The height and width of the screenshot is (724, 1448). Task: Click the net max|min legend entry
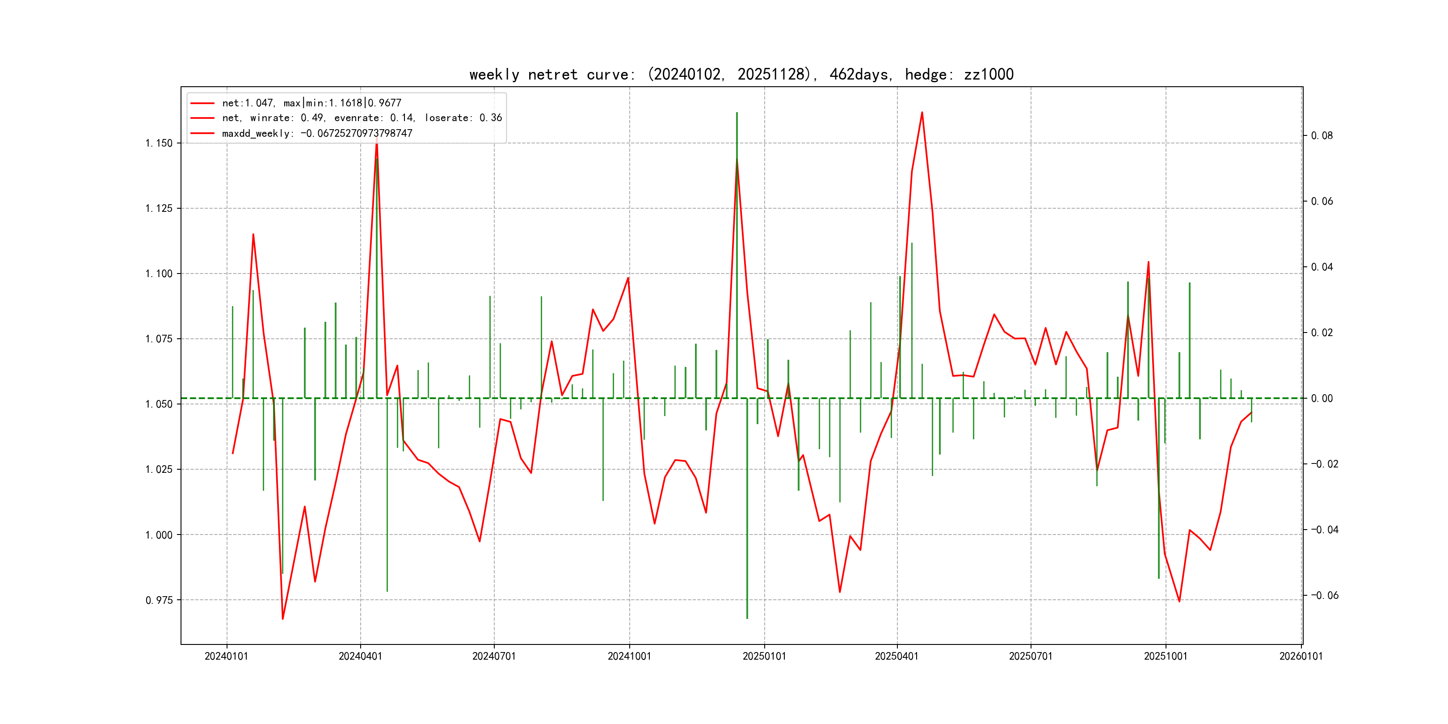pyautogui.click(x=311, y=103)
